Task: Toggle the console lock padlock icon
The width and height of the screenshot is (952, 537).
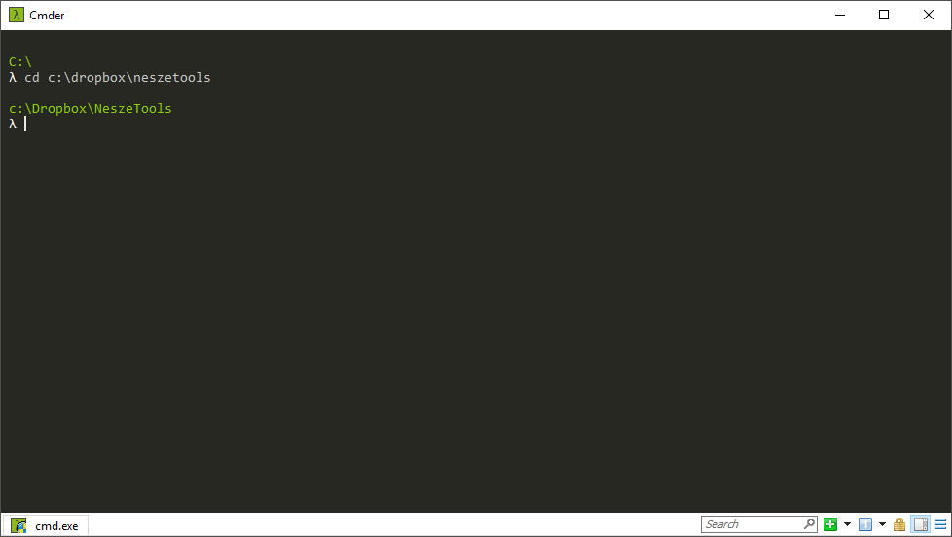Action: pyautogui.click(x=899, y=524)
